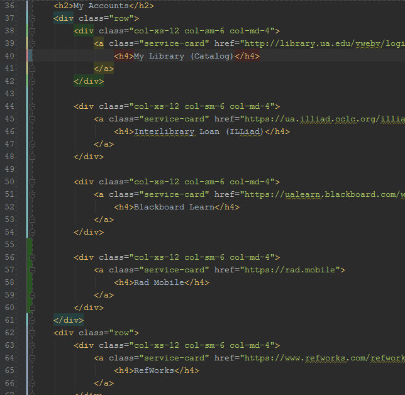
Task: Place cursor in 'My Accounts' heading text
Action: coord(101,6)
